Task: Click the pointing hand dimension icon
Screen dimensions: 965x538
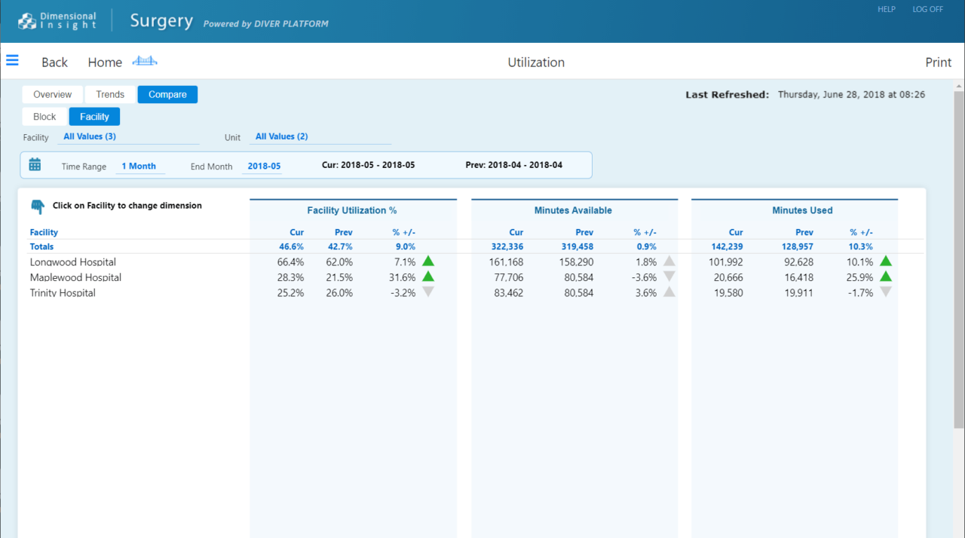Action: (38, 206)
